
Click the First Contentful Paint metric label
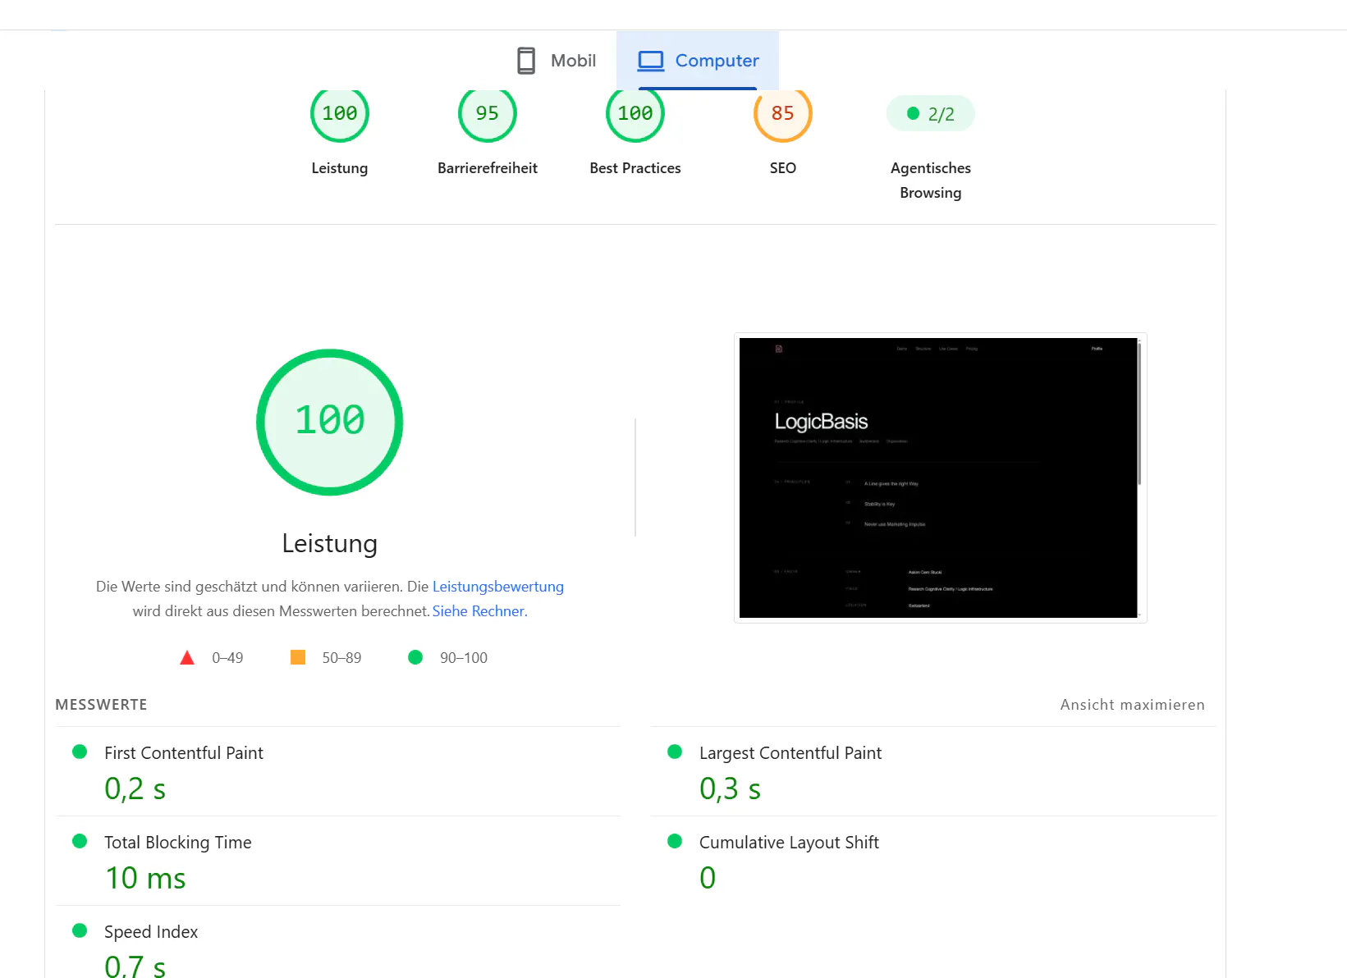(184, 753)
